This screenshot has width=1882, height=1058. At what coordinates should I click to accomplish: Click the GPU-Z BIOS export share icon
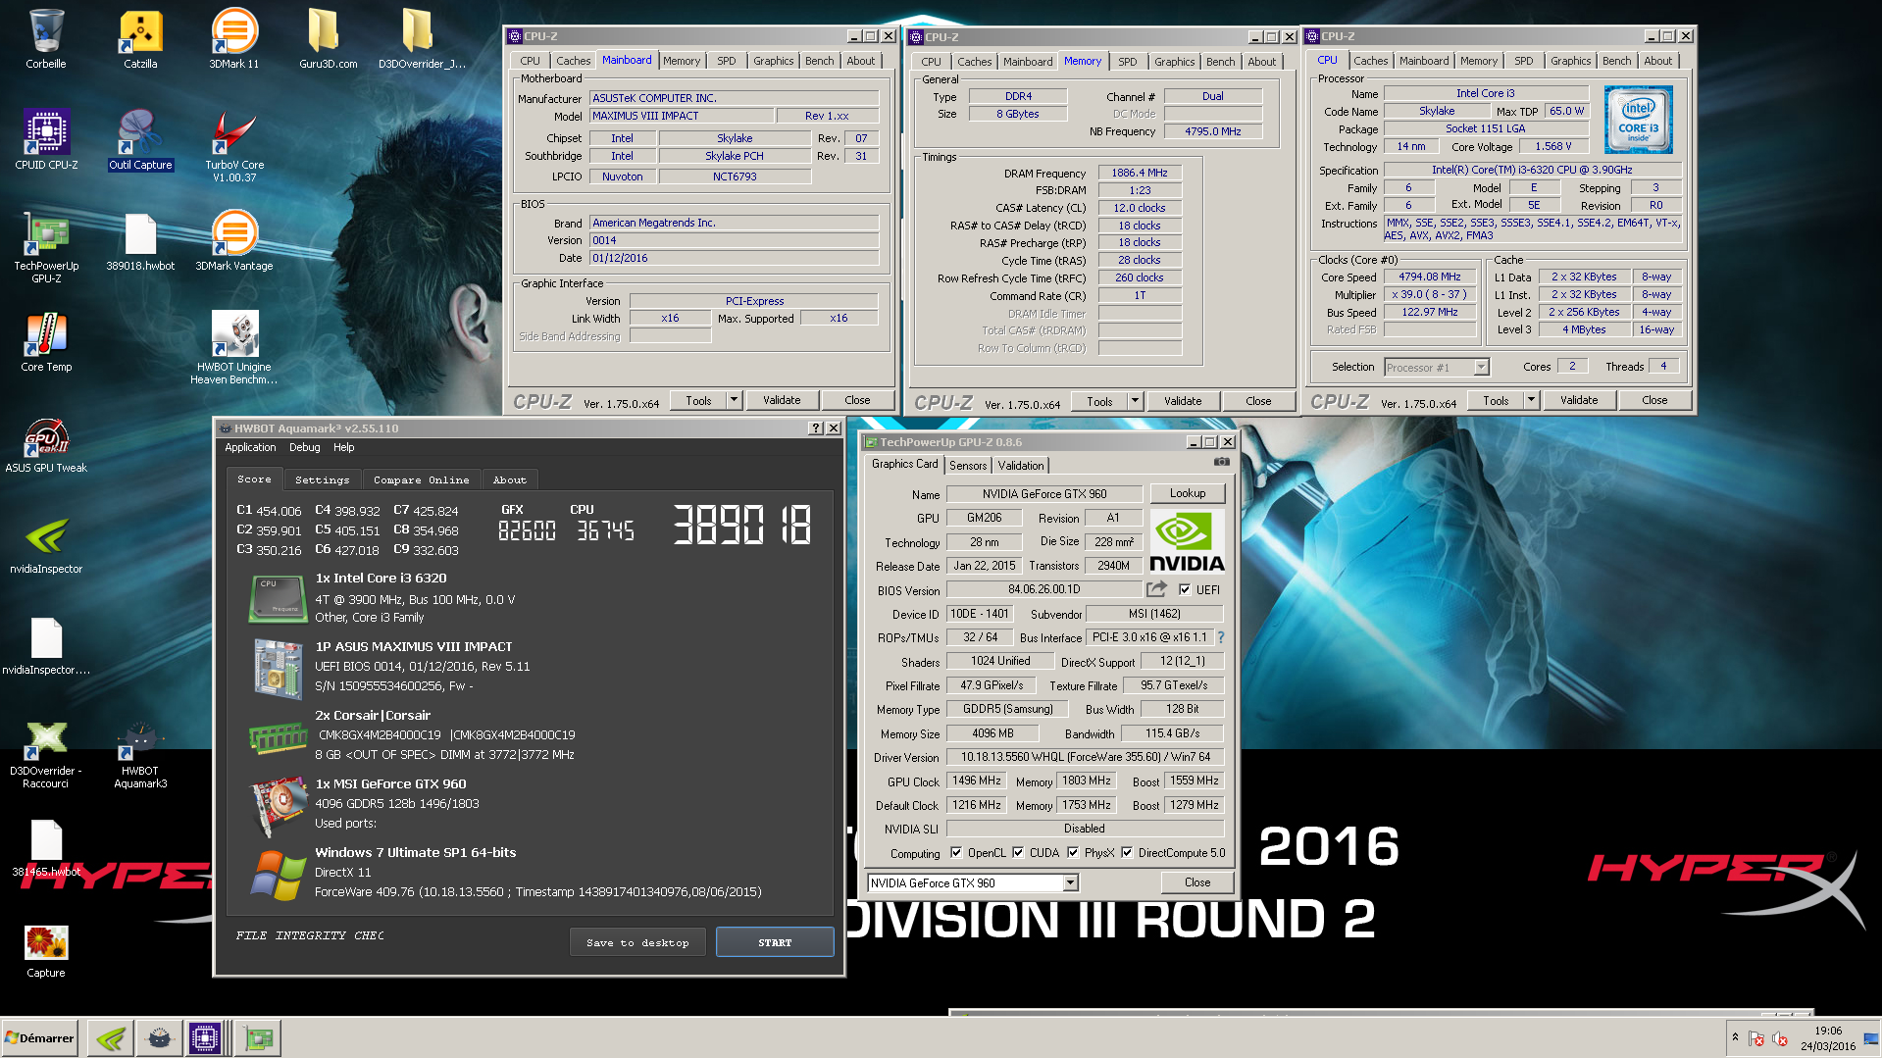(x=1157, y=589)
